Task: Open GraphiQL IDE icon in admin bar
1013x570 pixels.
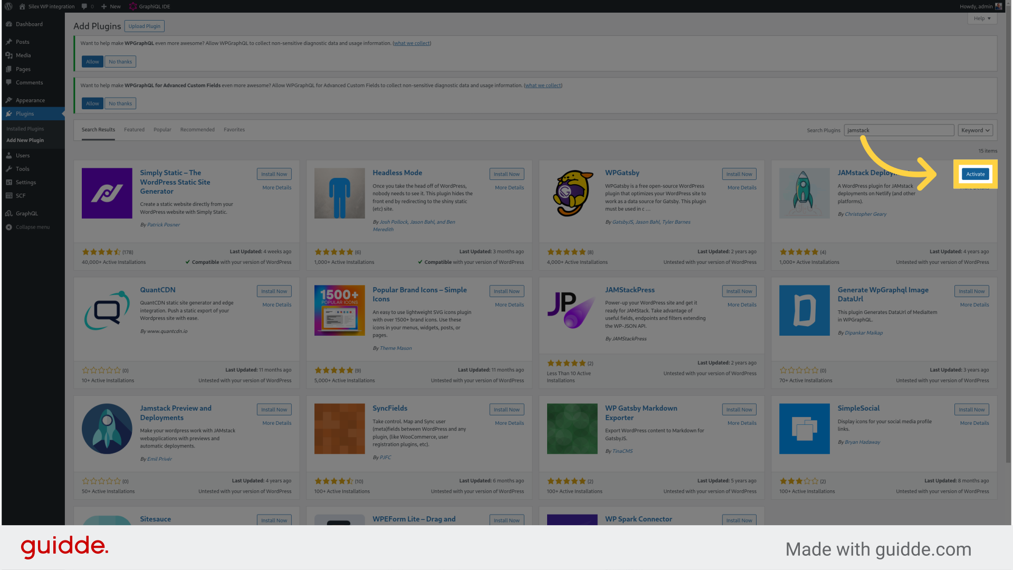Action: pyautogui.click(x=133, y=6)
